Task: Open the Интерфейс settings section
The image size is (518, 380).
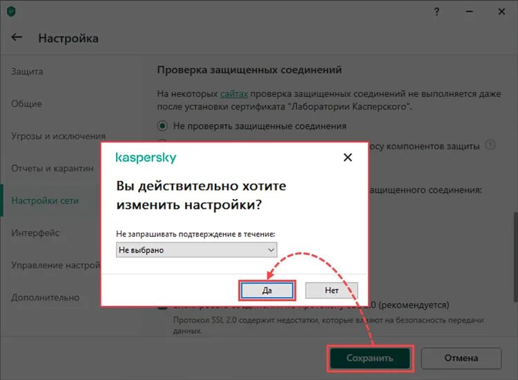Action: (x=35, y=233)
